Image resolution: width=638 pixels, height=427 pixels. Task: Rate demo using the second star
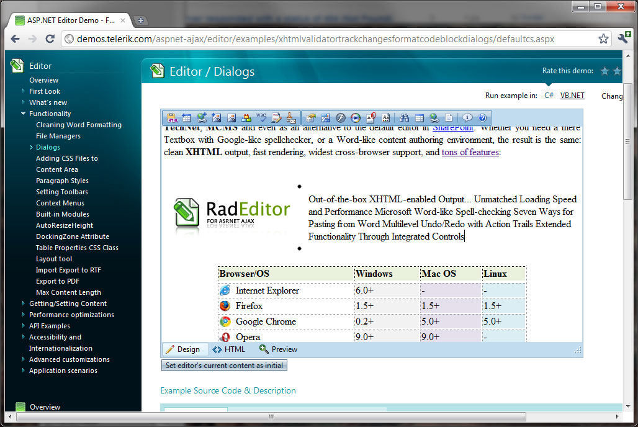[618, 71]
